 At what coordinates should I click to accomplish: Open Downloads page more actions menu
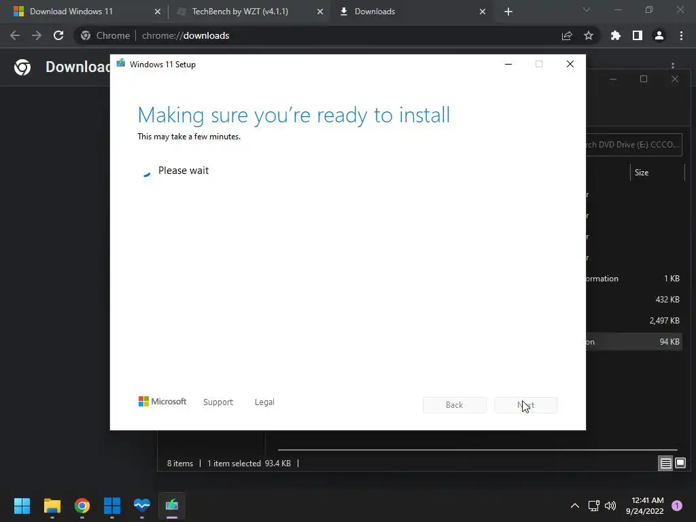(673, 65)
